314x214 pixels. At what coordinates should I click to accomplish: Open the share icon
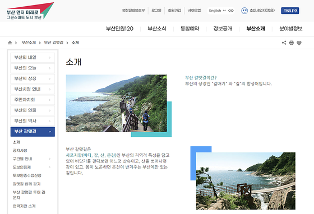284,43
